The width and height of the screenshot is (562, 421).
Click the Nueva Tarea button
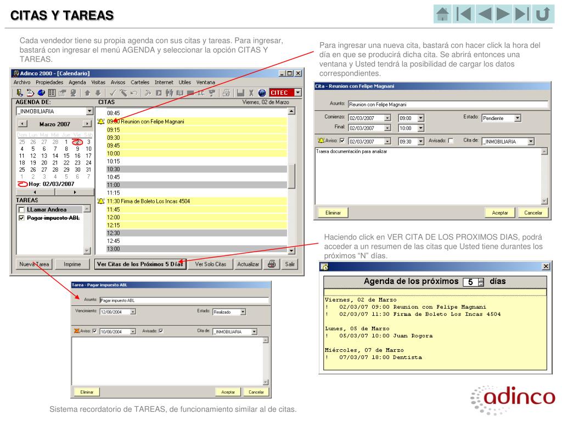click(x=34, y=264)
